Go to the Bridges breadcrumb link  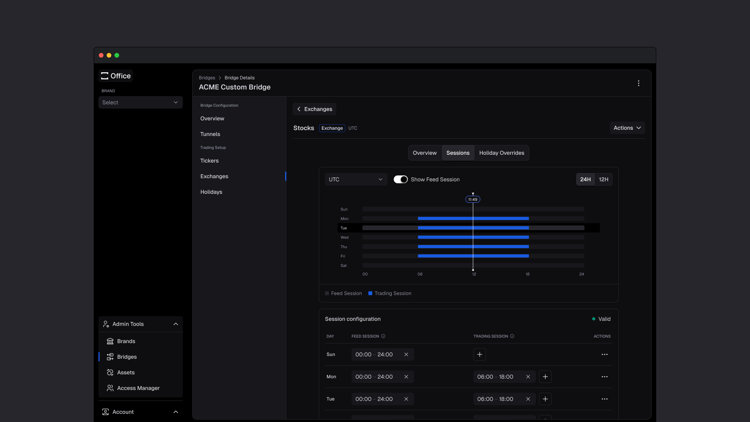(207, 78)
